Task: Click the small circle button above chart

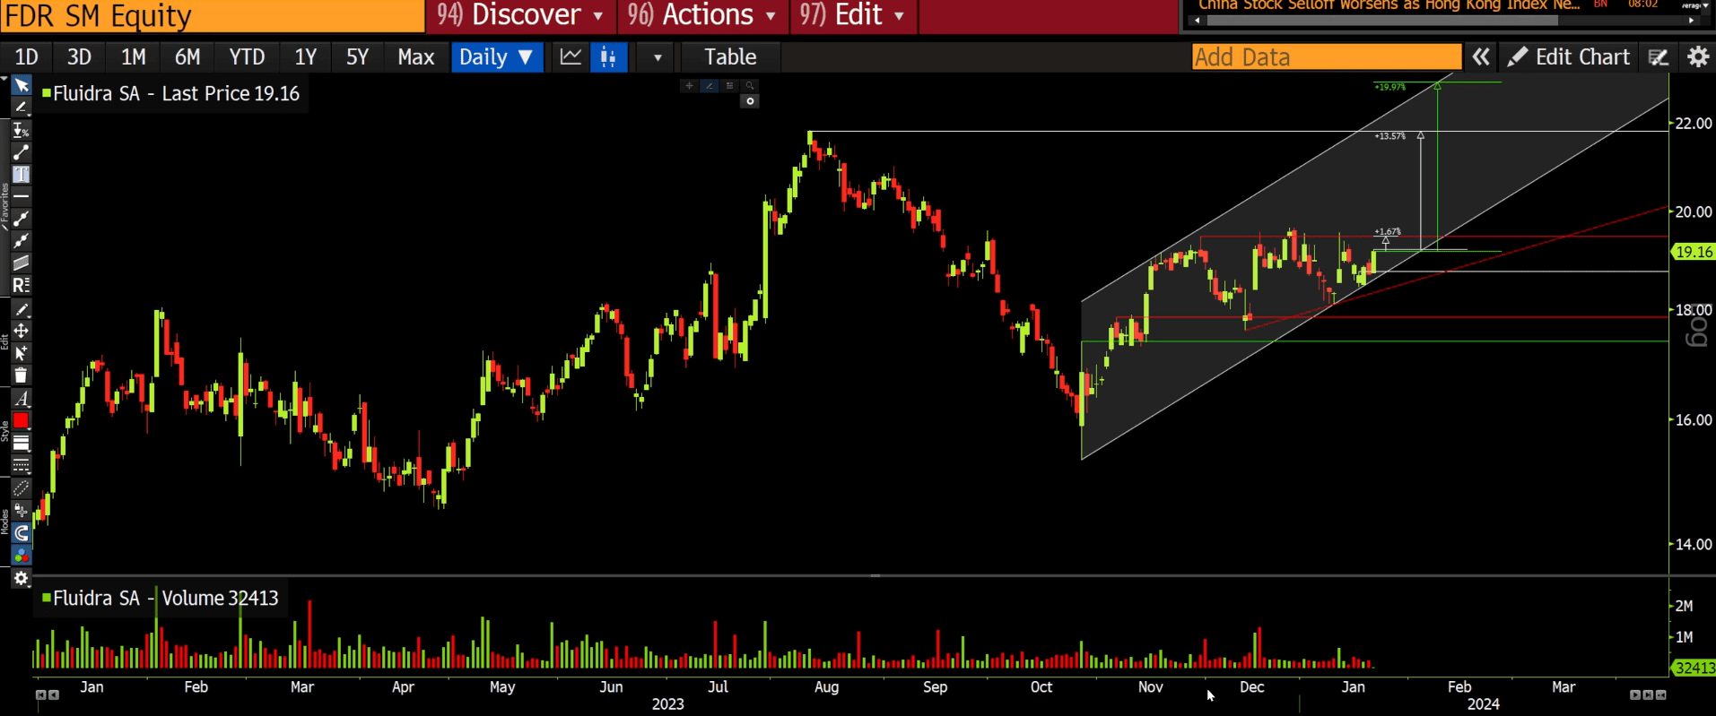Action: tap(751, 101)
